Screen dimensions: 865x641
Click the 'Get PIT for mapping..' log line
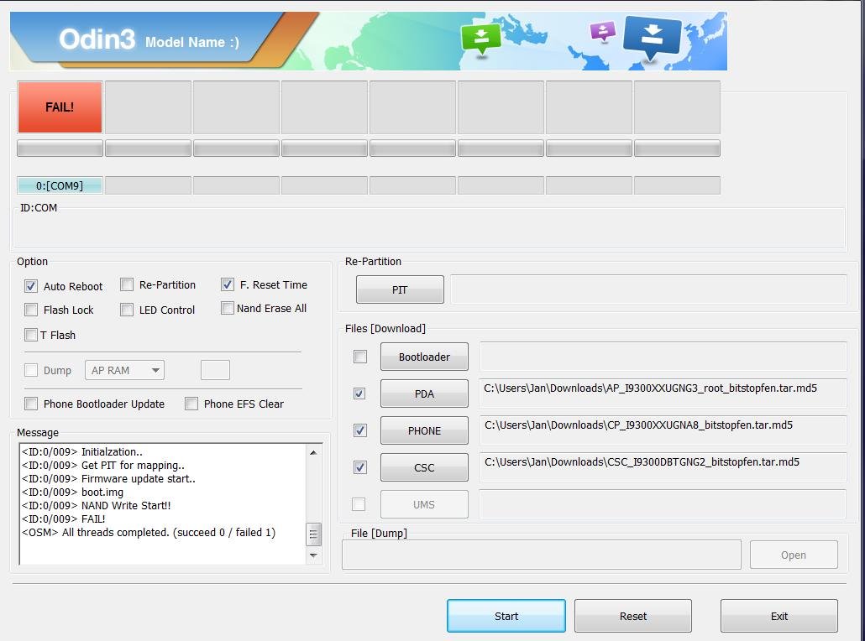coord(103,465)
